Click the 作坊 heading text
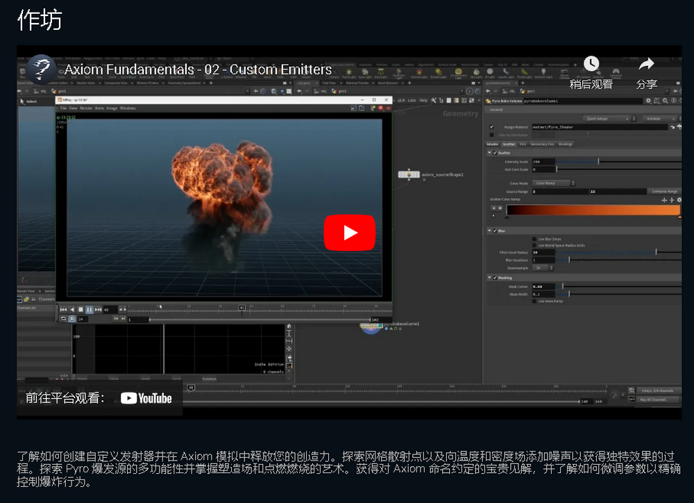This screenshot has height=503, width=694. (x=40, y=20)
